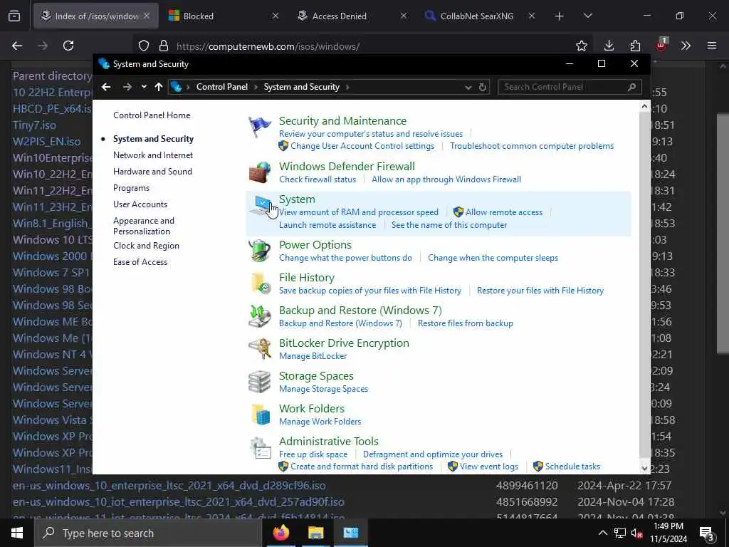Click Free up disk space link
This screenshot has height=547, width=729.
point(313,454)
